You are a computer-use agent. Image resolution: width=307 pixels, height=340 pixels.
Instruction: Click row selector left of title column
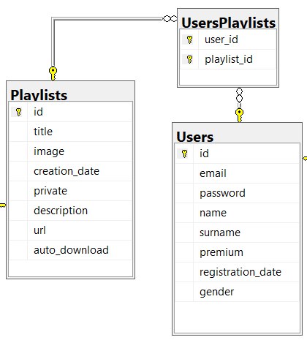point(18,132)
